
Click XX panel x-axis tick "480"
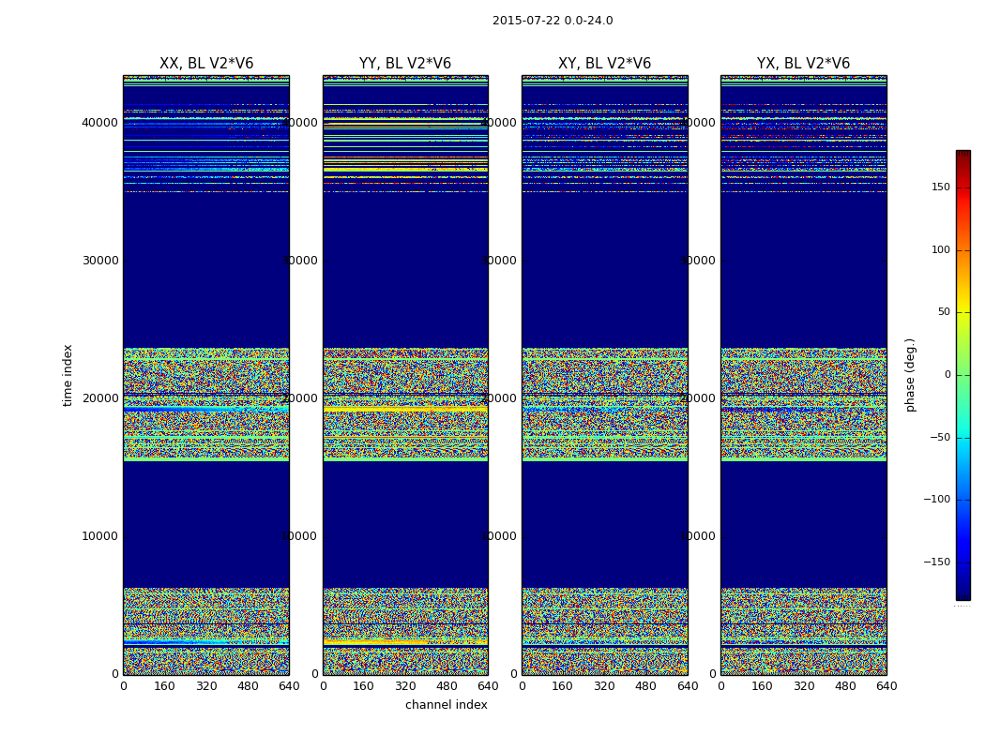pos(248,686)
